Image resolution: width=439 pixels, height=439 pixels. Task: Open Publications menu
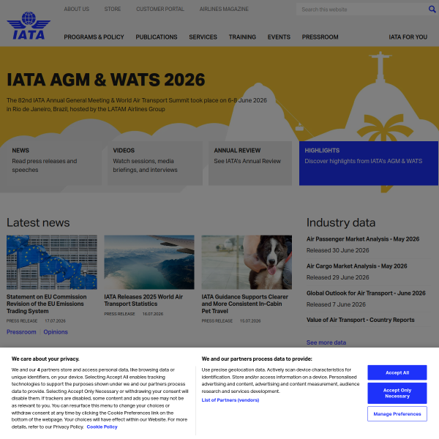[x=157, y=37]
